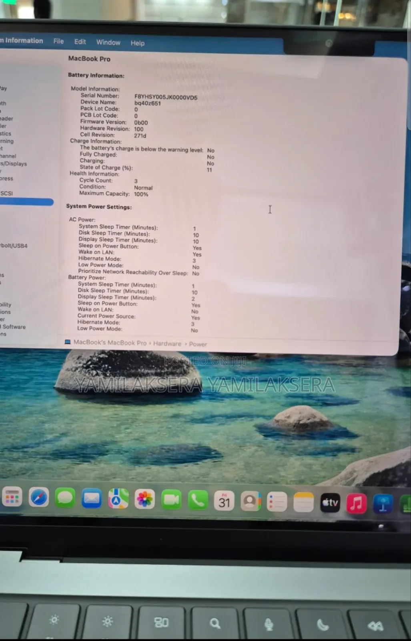Open Calendar showing 31 in the Dock
Screen dimensions: 411x641
224,500
